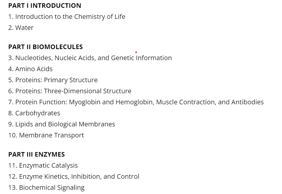Click the word Genetic in chapter 3
Screen dimensions: 282x194
pyautogui.click(x=123, y=58)
